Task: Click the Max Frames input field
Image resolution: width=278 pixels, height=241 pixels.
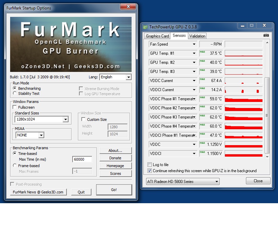Action: pyautogui.click(x=82, y=171)
